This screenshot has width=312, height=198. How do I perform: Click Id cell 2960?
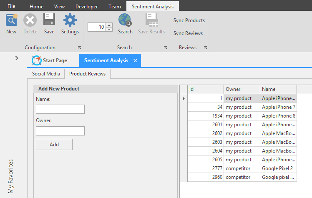206,177
